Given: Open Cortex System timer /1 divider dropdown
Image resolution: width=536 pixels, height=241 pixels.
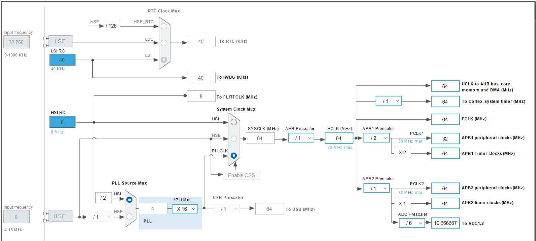Looking at the screenshot, I should pyautogui.click(x=389, y=101).
